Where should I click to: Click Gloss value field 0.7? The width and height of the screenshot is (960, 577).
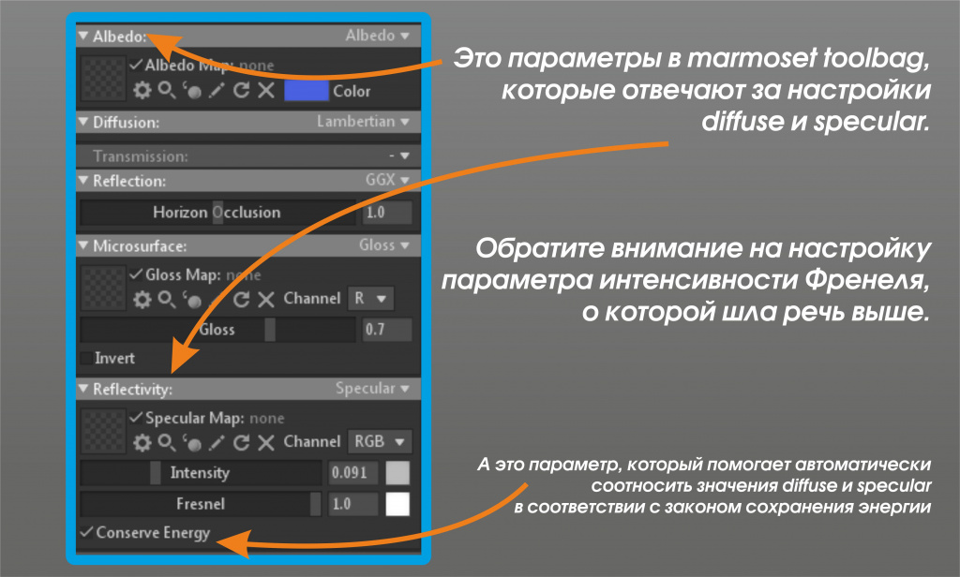coord(387,330)
